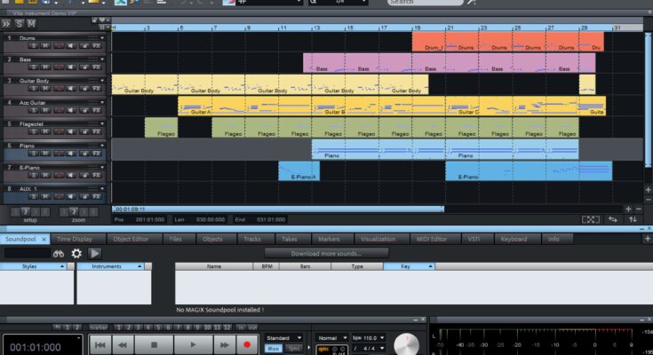Click the zoom-to-fit icon below the arranger
653x355 pixels.
[x=591, y=219]
